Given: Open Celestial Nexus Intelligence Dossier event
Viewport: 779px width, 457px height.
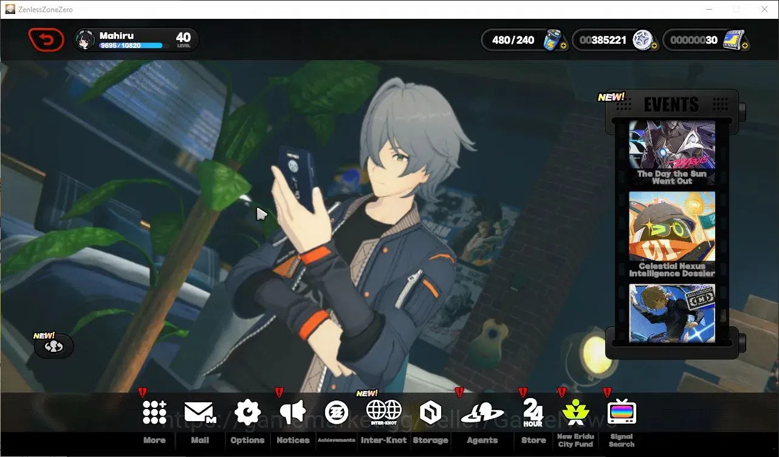Looking at the screenshot, I should [671, 235].
